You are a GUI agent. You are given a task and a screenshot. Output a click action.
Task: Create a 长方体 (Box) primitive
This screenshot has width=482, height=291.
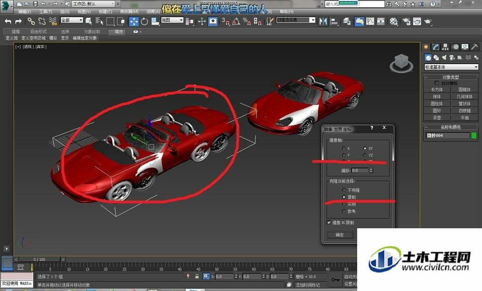[x=437, y=89]
